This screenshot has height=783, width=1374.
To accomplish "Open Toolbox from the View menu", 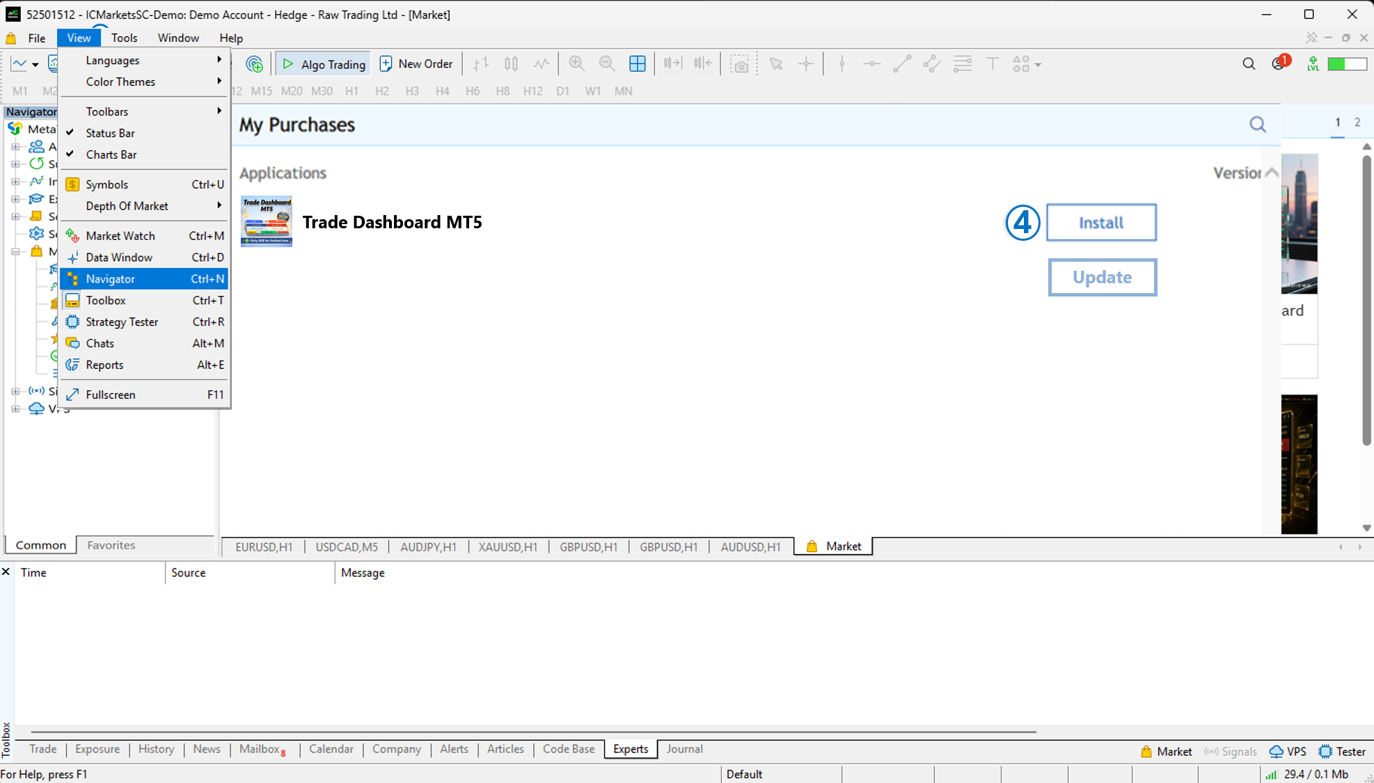I will [144, 301].
